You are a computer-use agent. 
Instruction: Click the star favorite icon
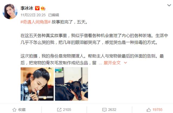14,110
